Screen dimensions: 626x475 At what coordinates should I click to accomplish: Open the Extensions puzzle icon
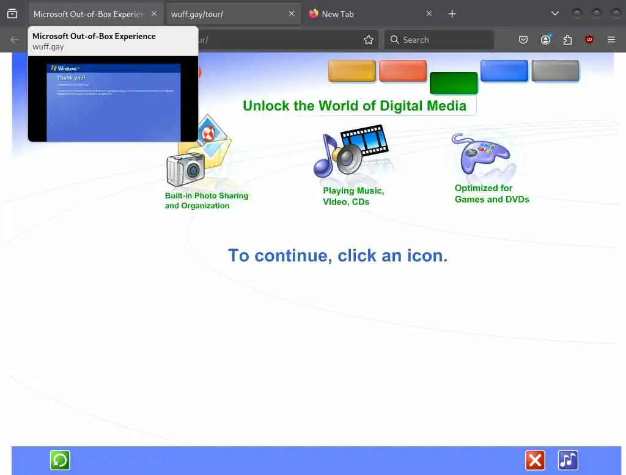[x=567, y=40]
